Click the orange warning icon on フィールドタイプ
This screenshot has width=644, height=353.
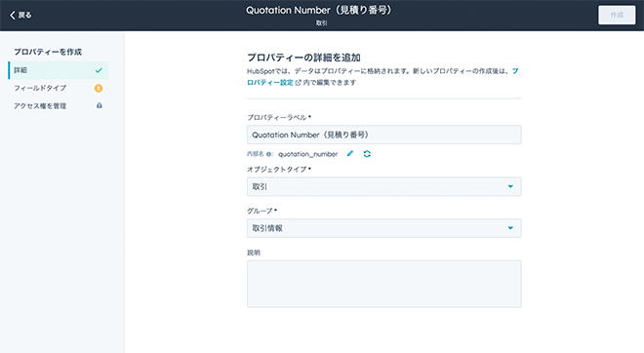click(99, 88)
